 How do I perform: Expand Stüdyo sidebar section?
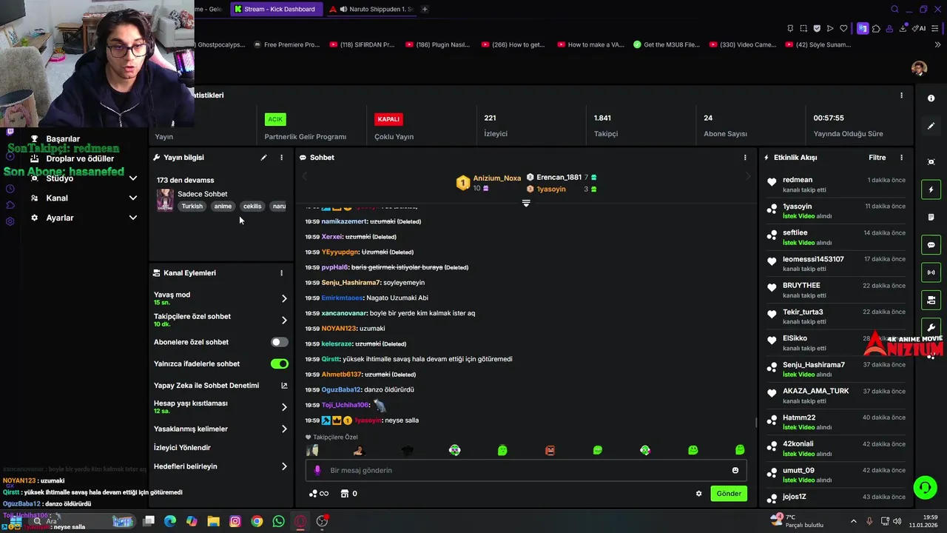pyautogui.click(x=133, y=178)
